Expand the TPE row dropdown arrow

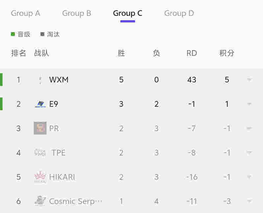tap(250, 153)
